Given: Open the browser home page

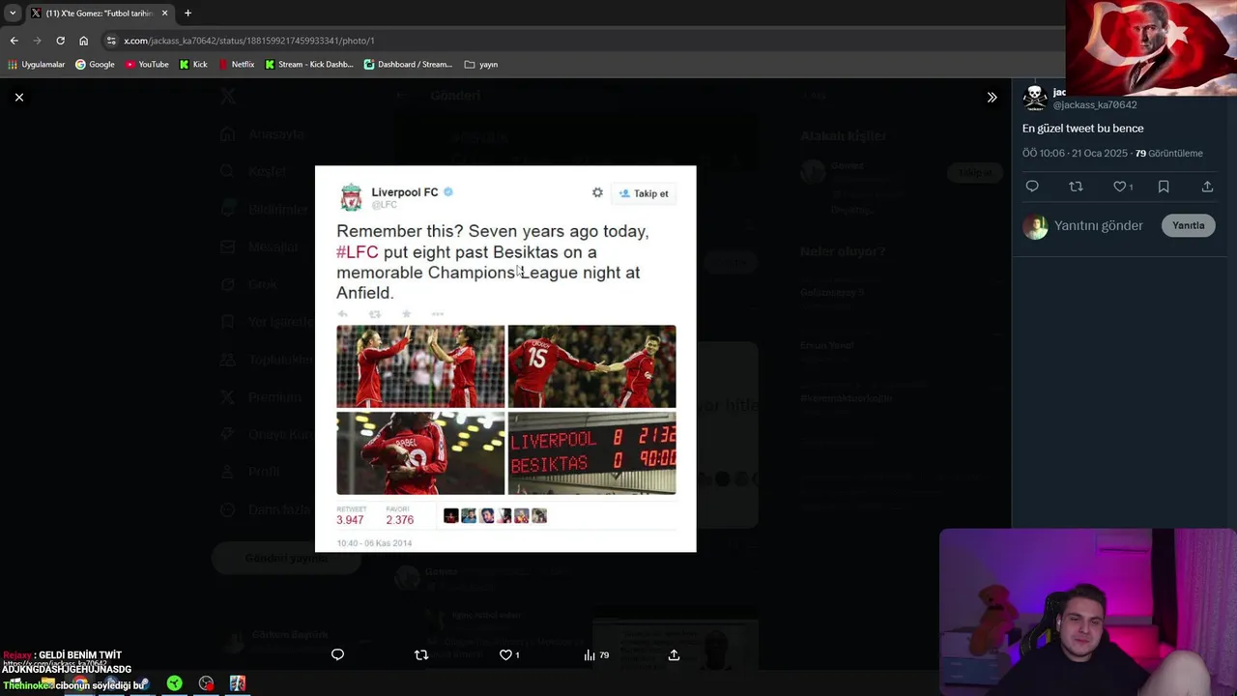Looking at the screenshot, I should tap(84, 41).
